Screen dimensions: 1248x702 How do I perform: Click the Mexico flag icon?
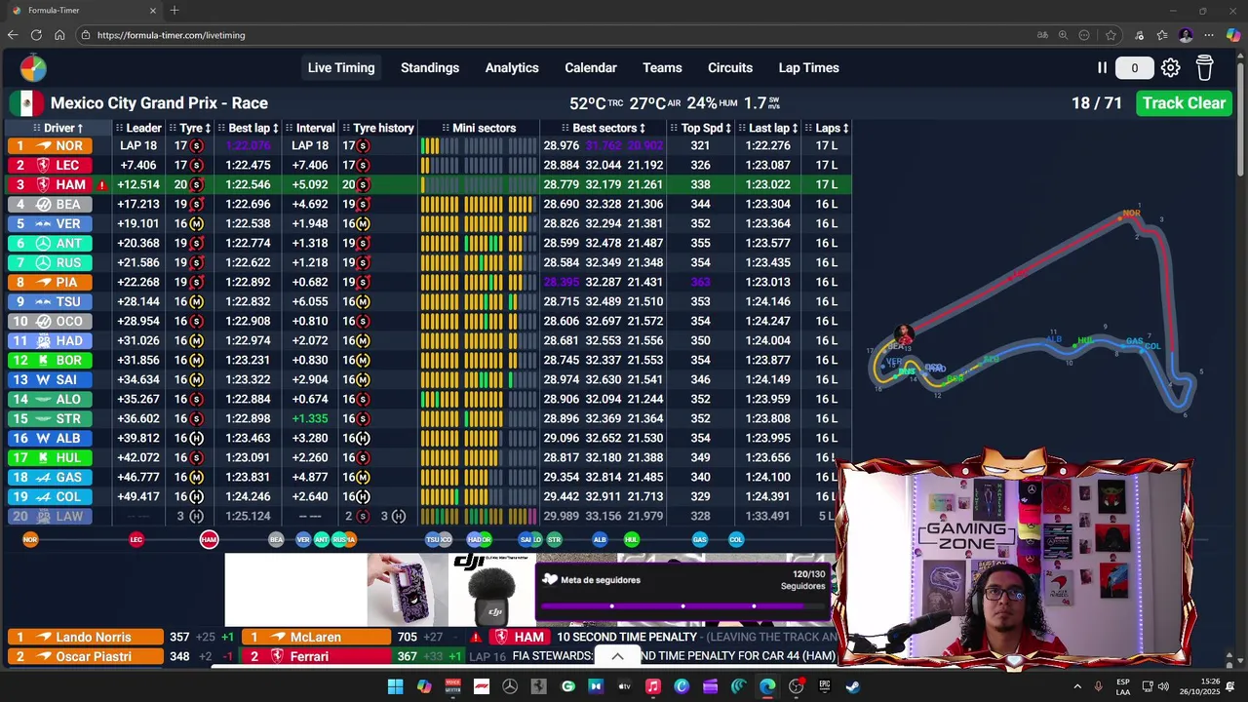pyautogui.click(x=27, y=103)
